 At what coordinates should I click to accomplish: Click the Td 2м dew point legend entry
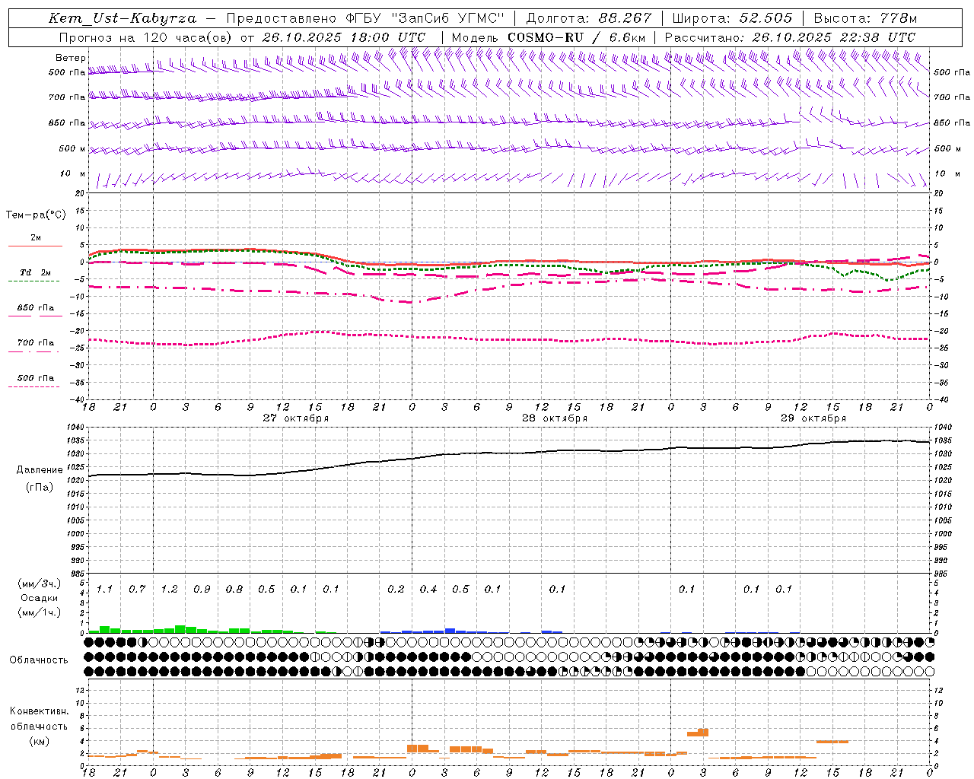[35, 275]
